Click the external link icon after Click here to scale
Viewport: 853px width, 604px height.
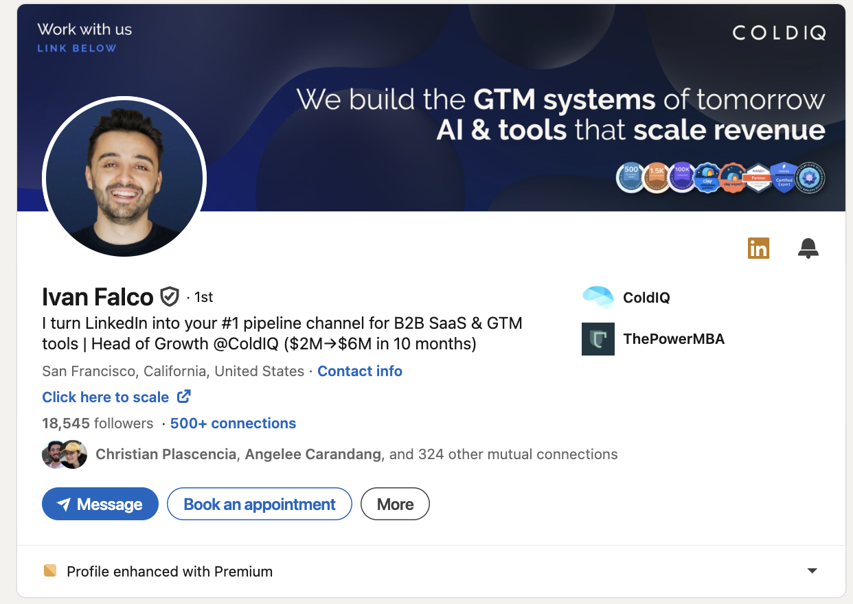tap(184, 397)
